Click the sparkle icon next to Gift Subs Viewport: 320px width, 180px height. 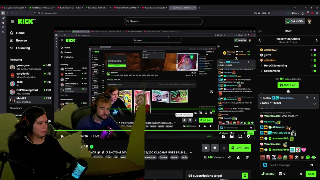coord(224,148)
